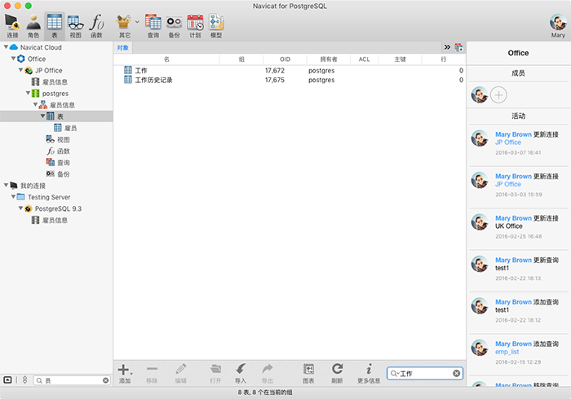Toggle the activity panel icon
The image size is (571, 399).
(458, 47)
